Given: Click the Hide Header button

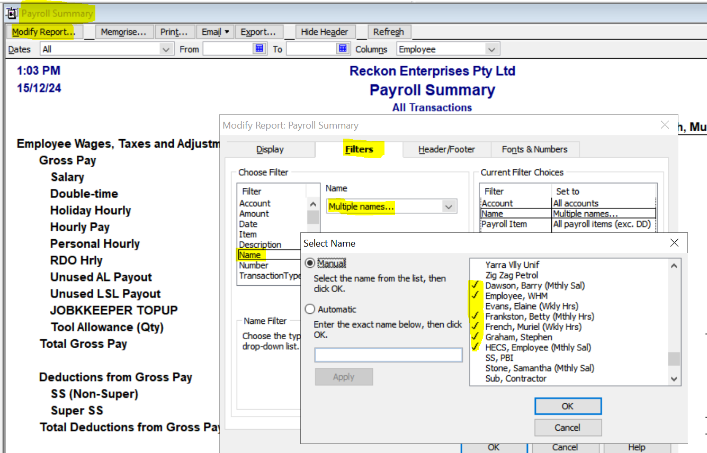Looking at the screenshot, I should click(325, 32).
